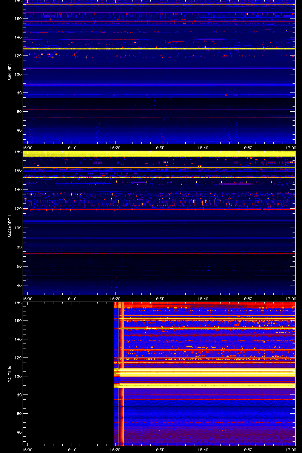Click the 40 frequency tick on San Vito axis
302x453 pixels.
[19, 130]
